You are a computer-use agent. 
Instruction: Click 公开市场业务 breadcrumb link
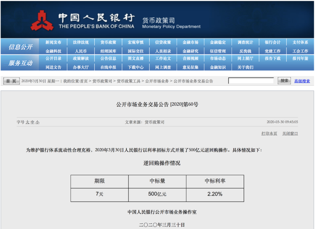[x=157, y=81]
